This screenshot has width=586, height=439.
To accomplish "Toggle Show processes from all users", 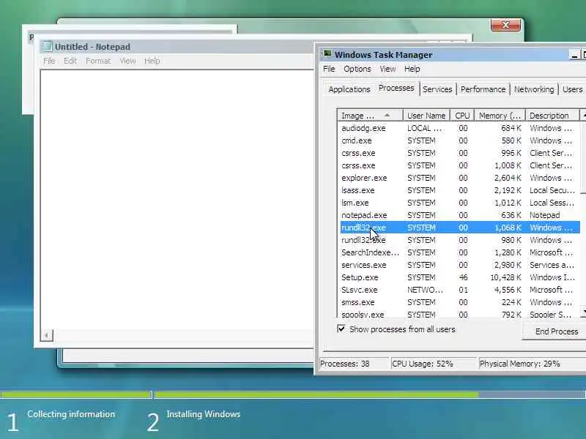I will point(341,329).
